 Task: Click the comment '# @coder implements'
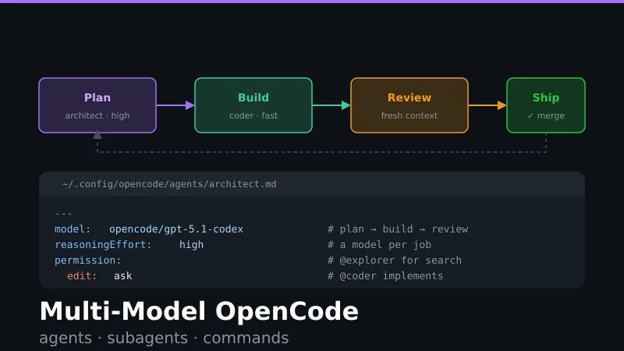coord(385,276)
